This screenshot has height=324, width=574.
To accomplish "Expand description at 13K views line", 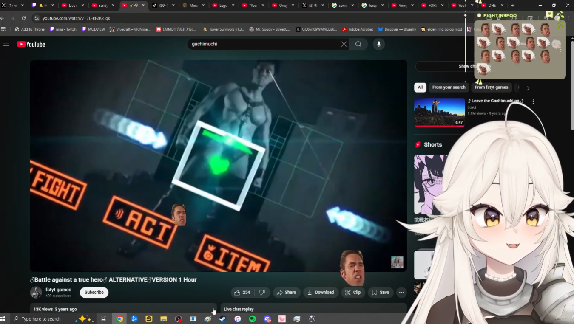I will click(123, 309).
